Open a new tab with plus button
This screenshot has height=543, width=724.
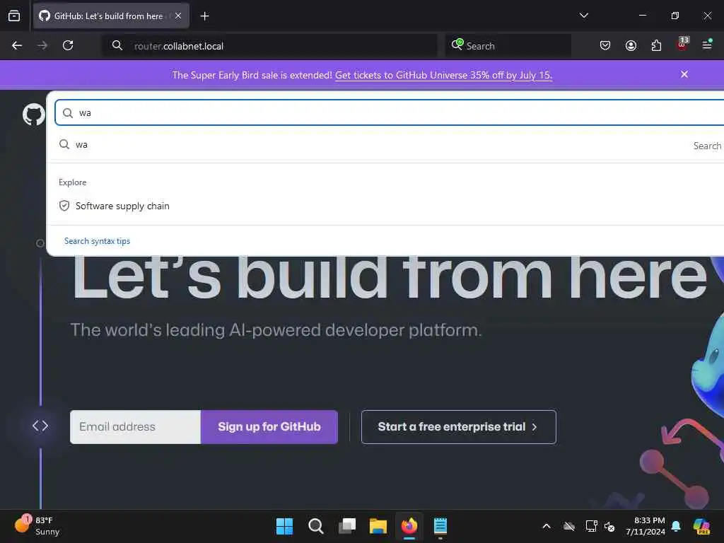coord(204,16)
